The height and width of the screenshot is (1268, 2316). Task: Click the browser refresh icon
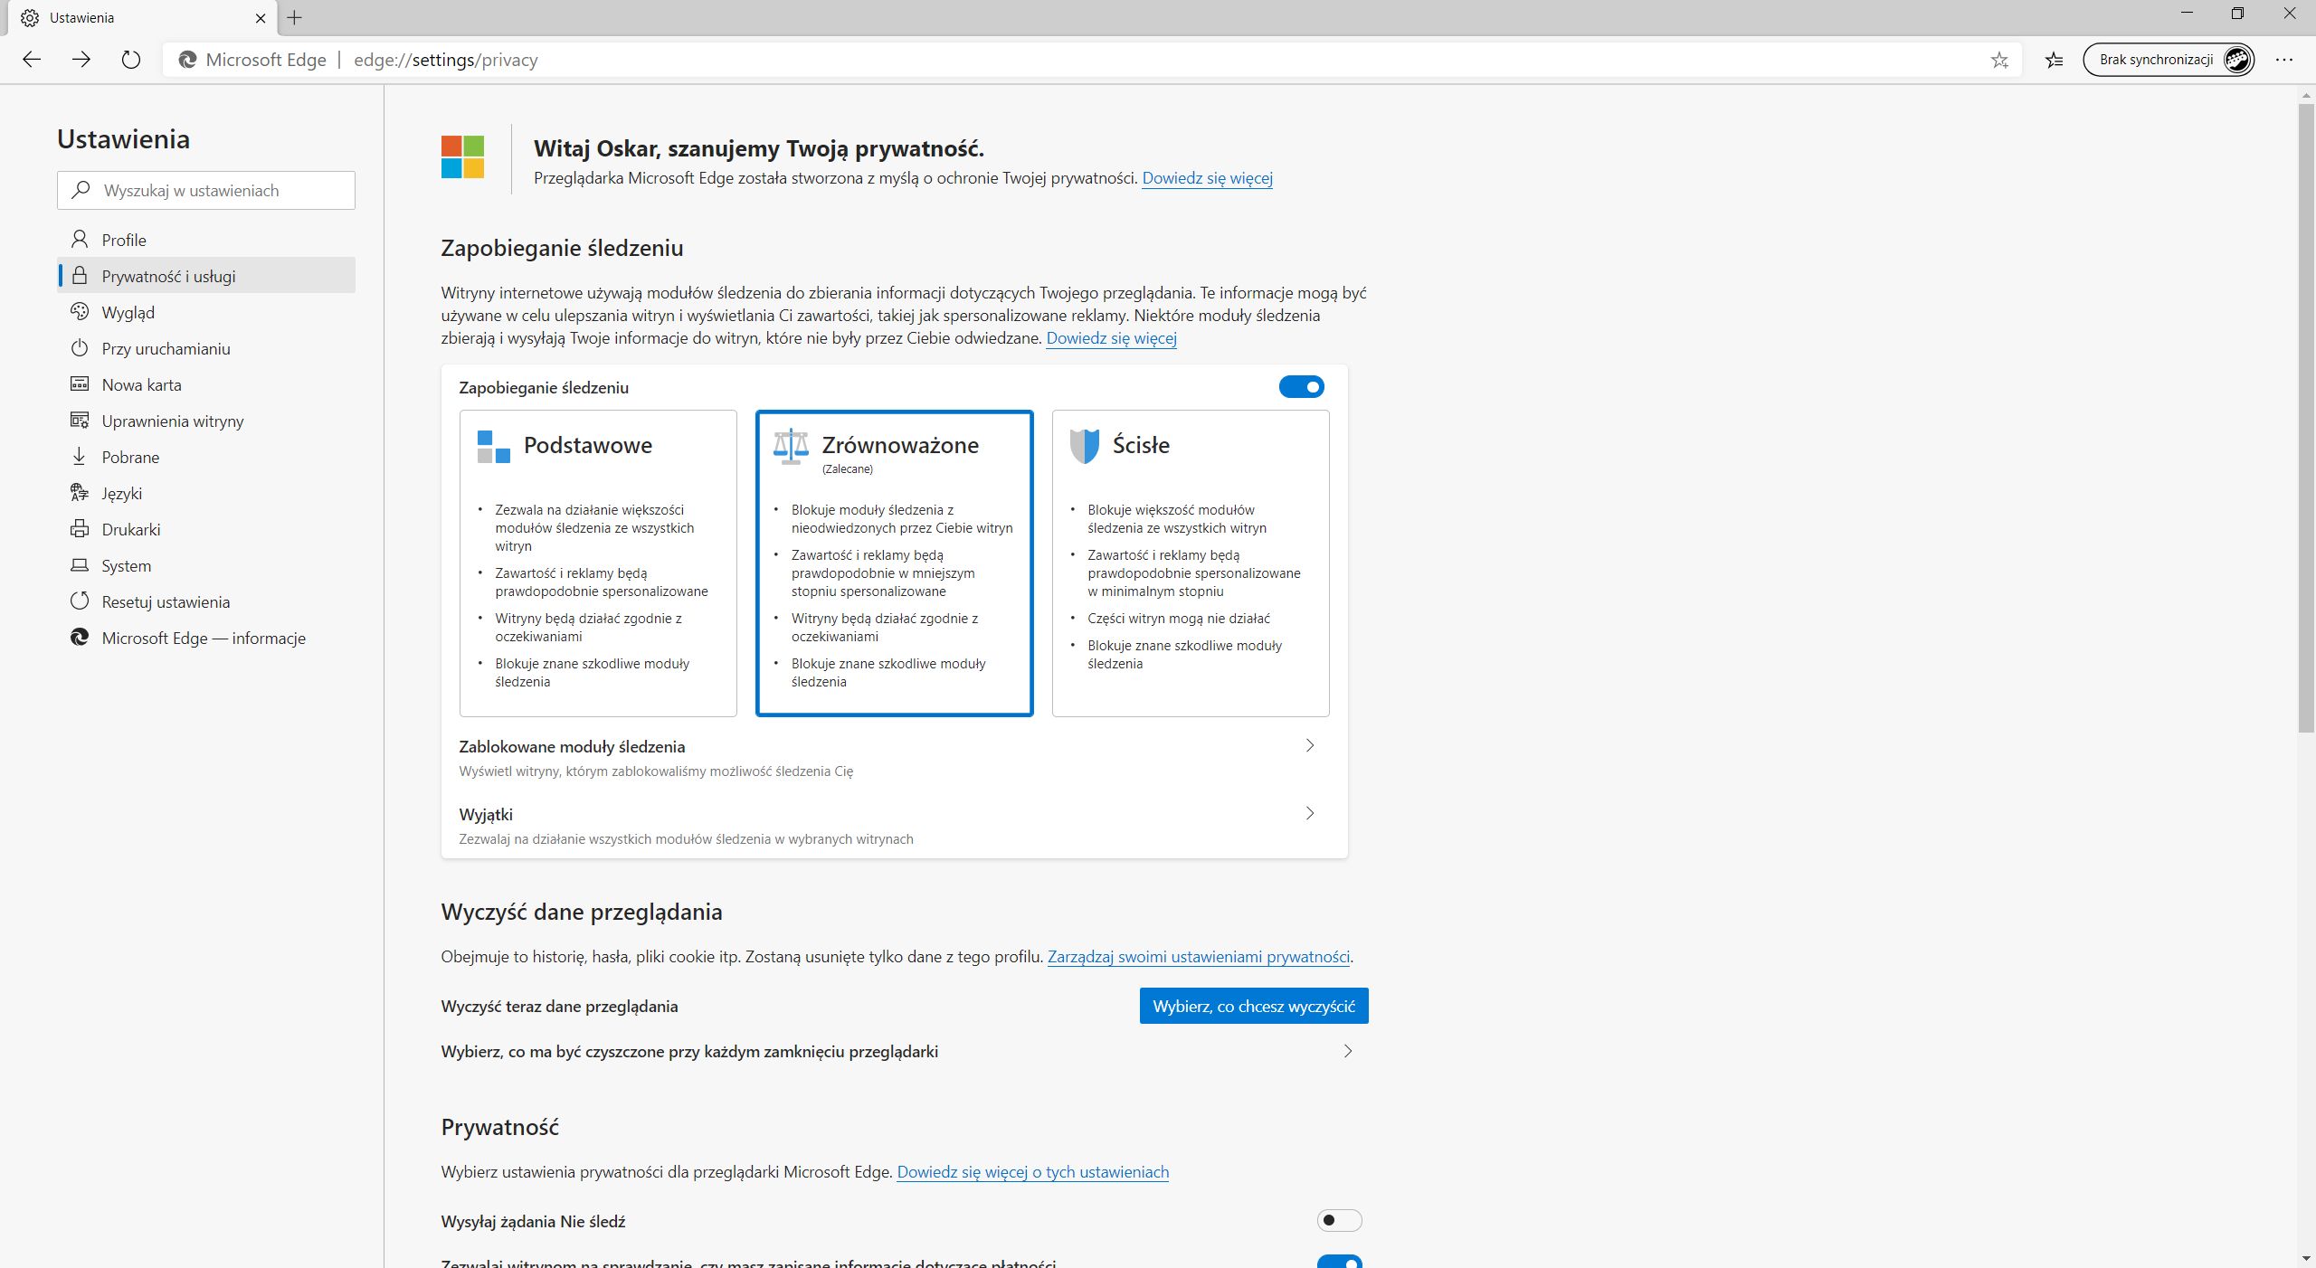pyautogui.click(x=131, y=60)
